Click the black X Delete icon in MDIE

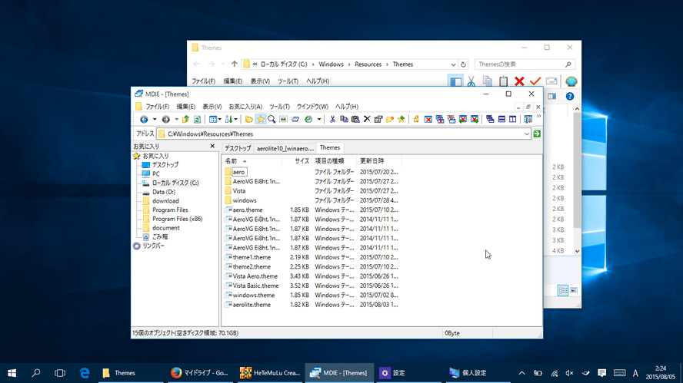(367, 119)
